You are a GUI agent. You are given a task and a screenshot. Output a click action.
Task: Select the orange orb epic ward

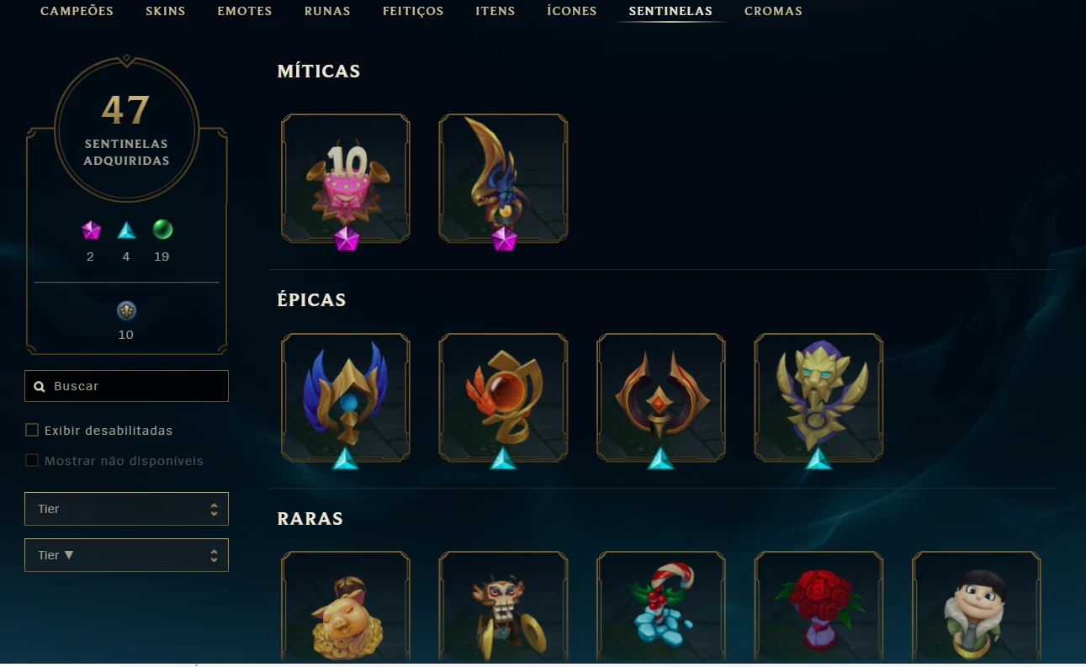coord(503,398)
